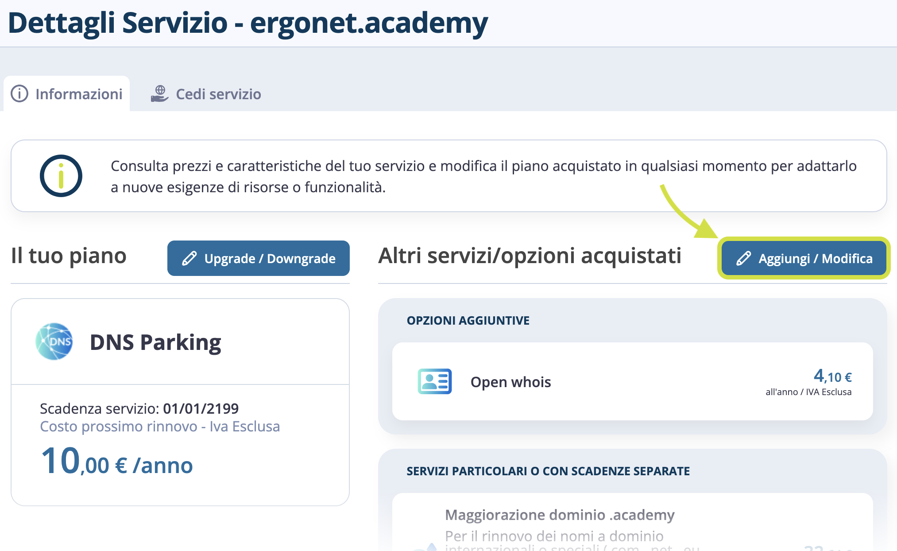The image size is (897, 551).
Task: Click SERVIZI PARTICOLARI O CON SCADENZE SEPARATE heading
Action: 548,471
